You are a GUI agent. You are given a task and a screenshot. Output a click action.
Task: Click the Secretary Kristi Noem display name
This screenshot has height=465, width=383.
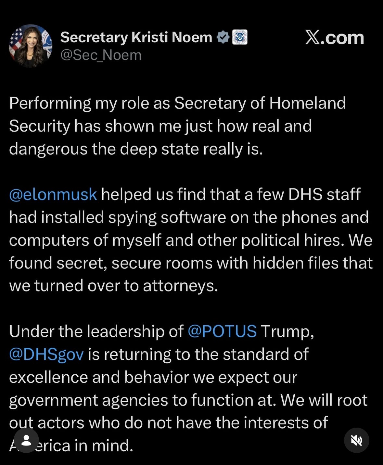(x=136, y=37)
